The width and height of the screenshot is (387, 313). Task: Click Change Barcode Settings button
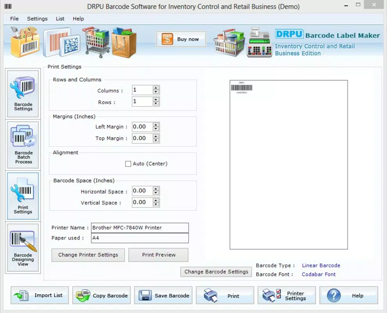tap(216, 272)
